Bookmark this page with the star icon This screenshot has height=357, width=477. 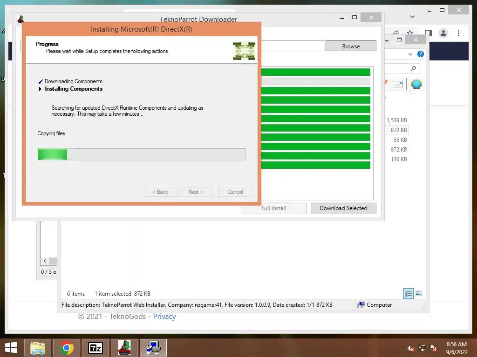coord(410,33)
